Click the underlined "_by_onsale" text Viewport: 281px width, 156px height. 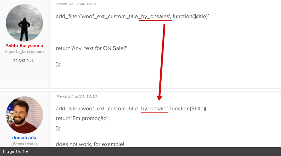click(x=154, y=109)
